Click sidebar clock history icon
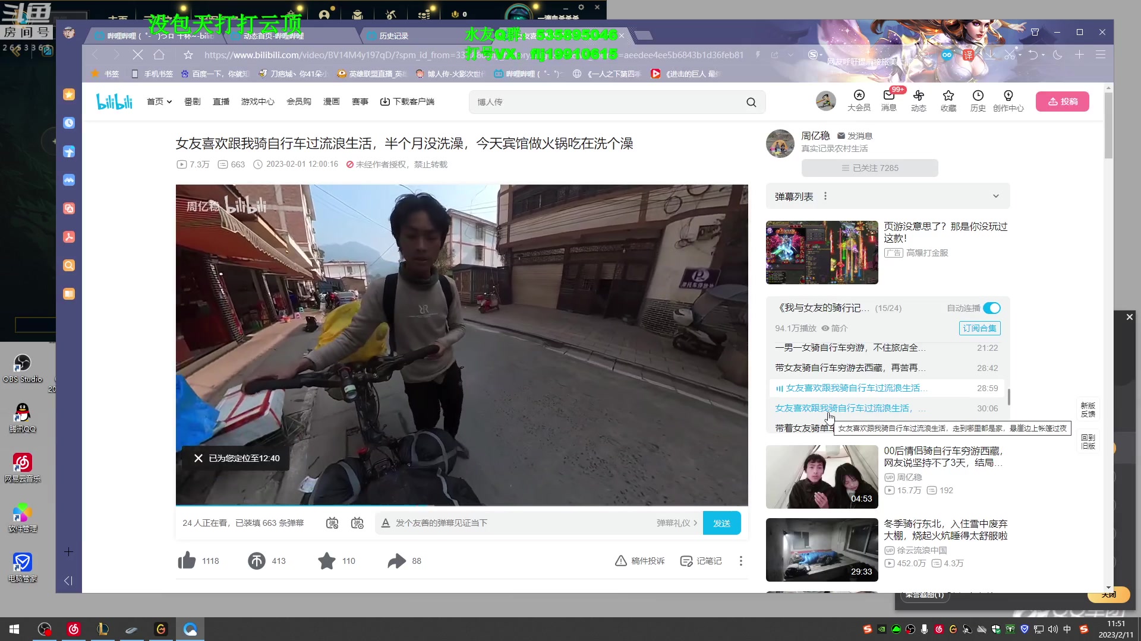 [x=69, y=123]
